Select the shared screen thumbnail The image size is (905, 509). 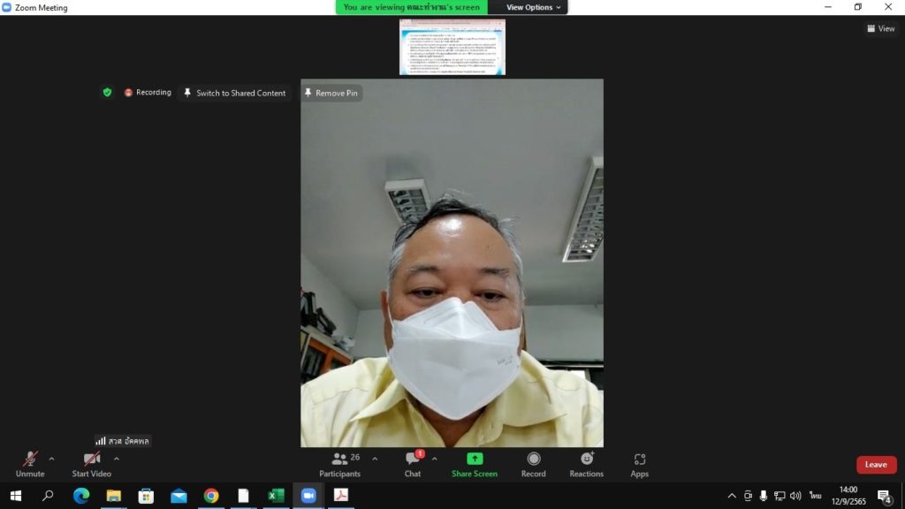click(452, 48)
